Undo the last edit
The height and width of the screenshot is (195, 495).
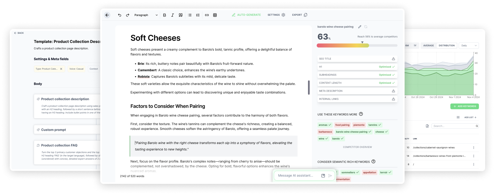tap(120, 15)
